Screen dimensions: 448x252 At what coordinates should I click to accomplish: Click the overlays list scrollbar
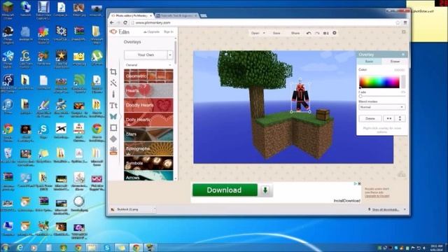[x=176, y=53]
